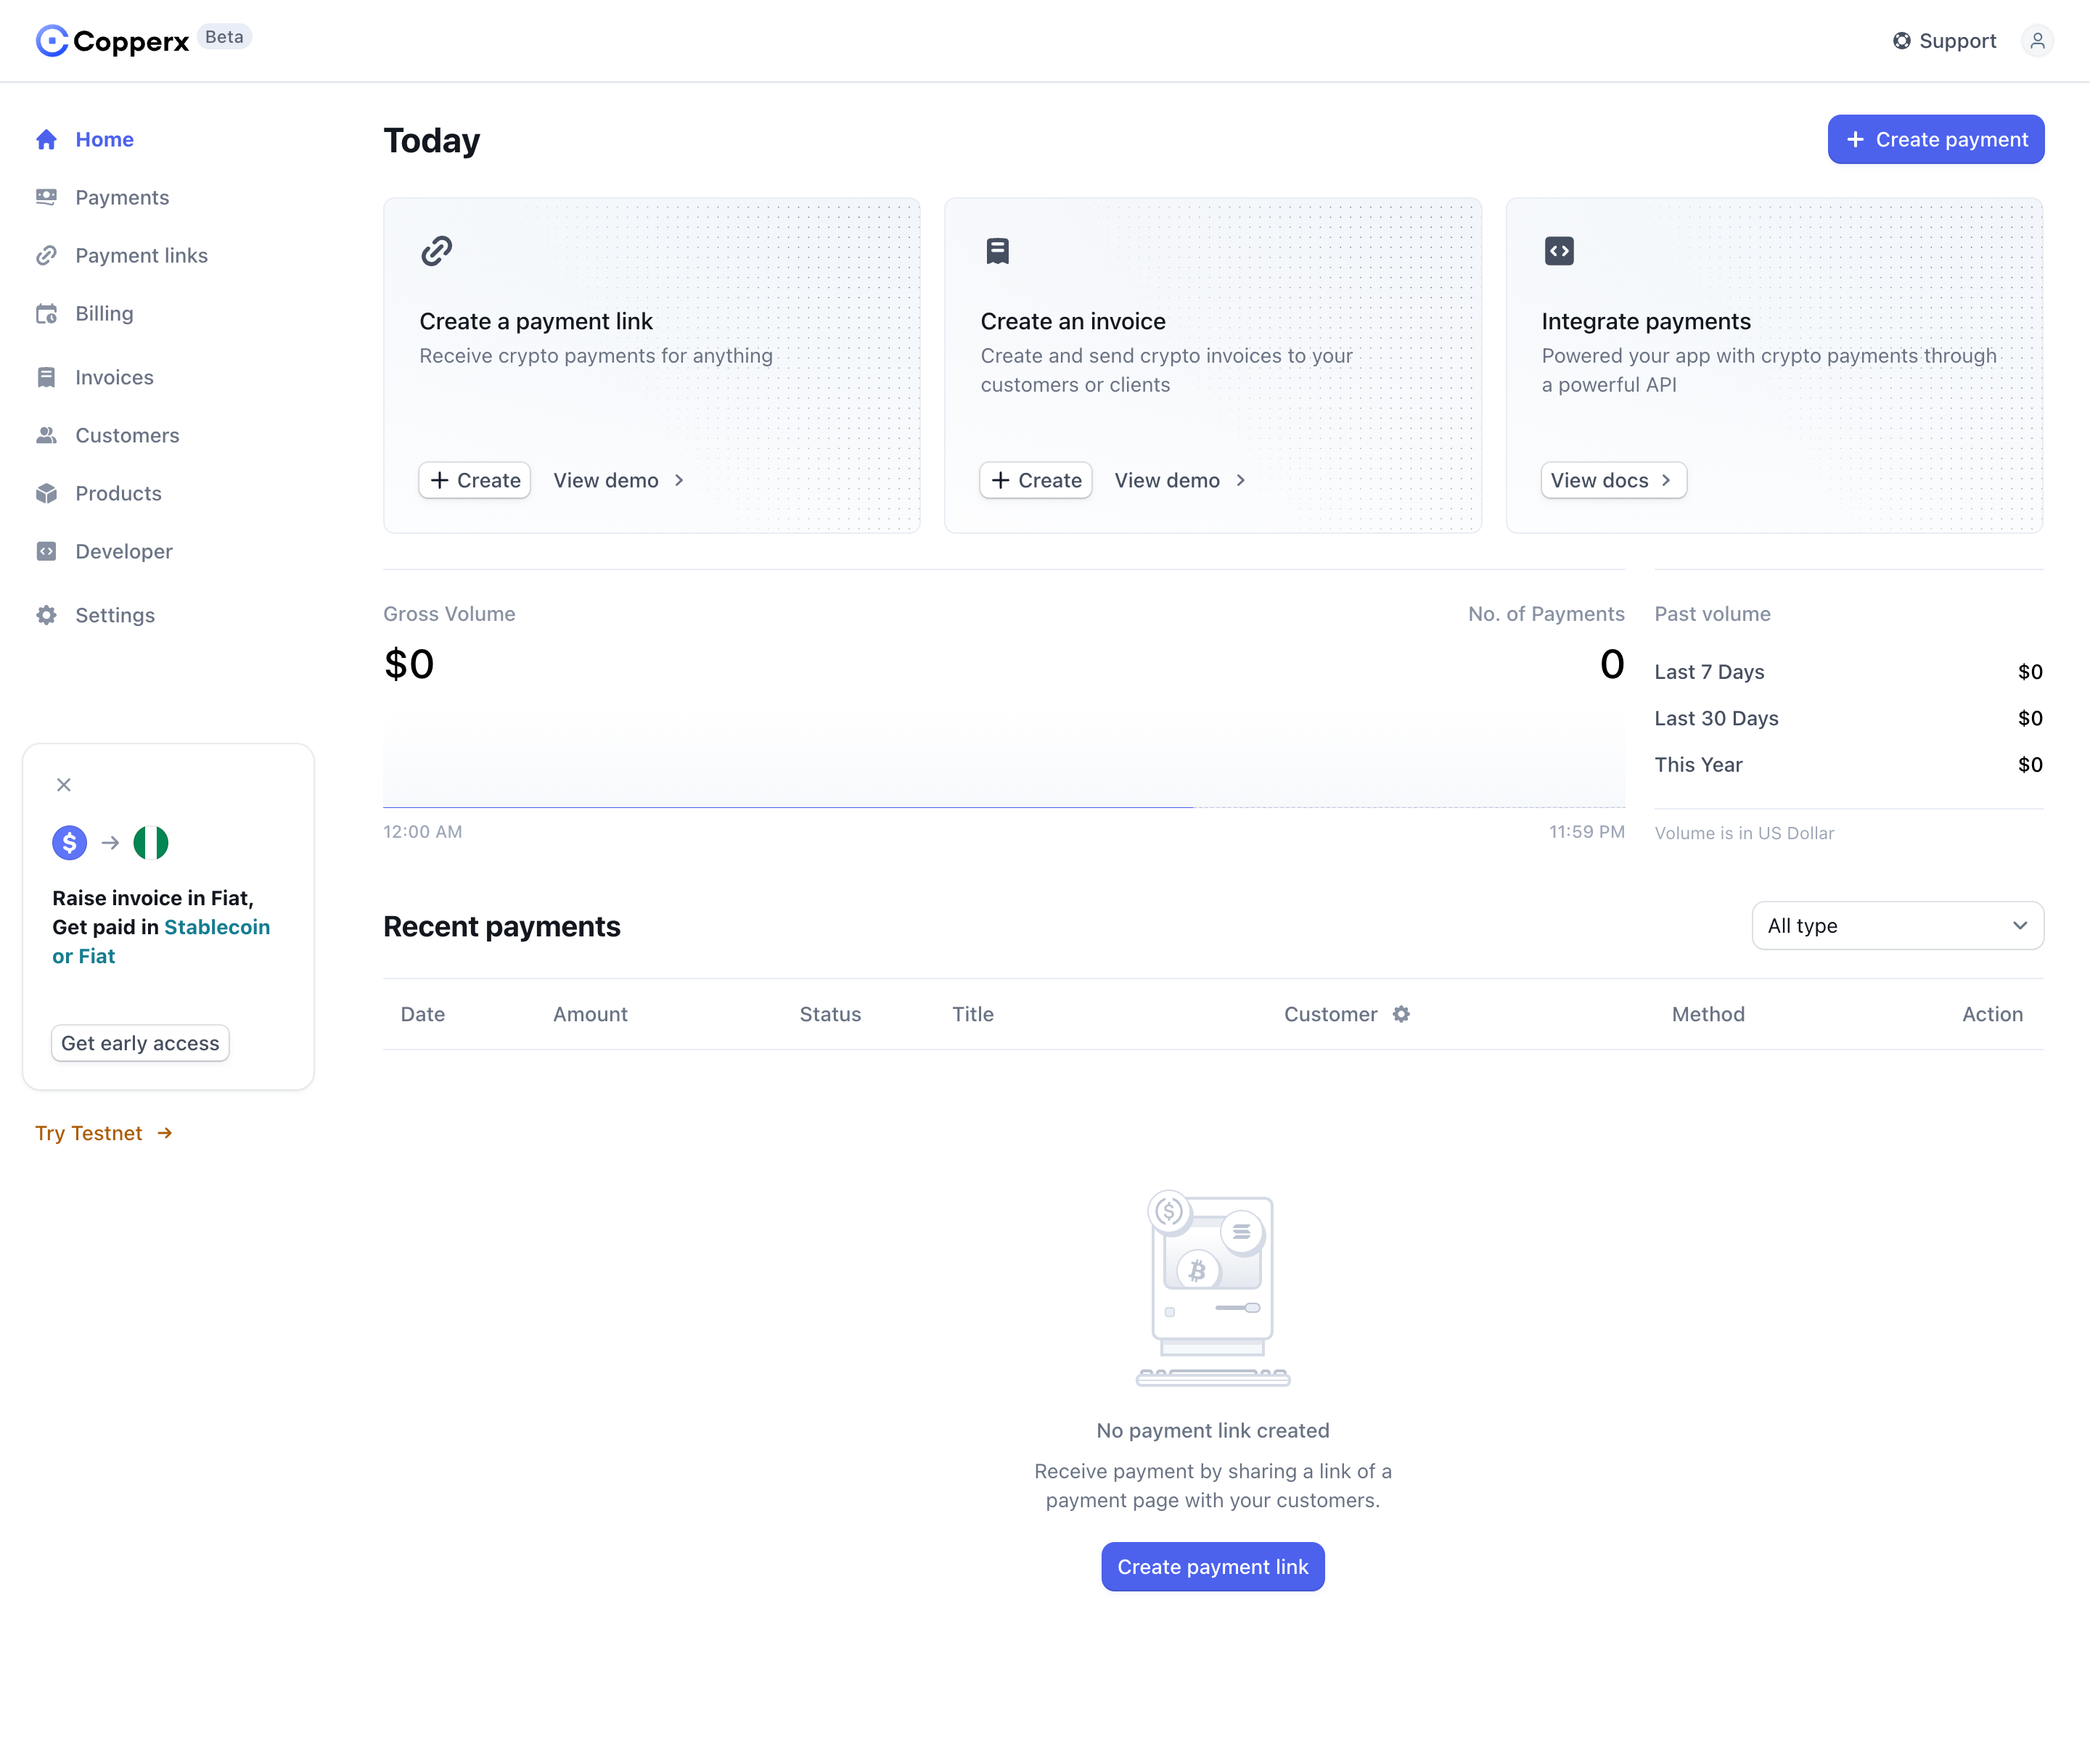Click the Developer code icon in sidebar
This screenshot has width=2090, height=1764.
[46, 551]
